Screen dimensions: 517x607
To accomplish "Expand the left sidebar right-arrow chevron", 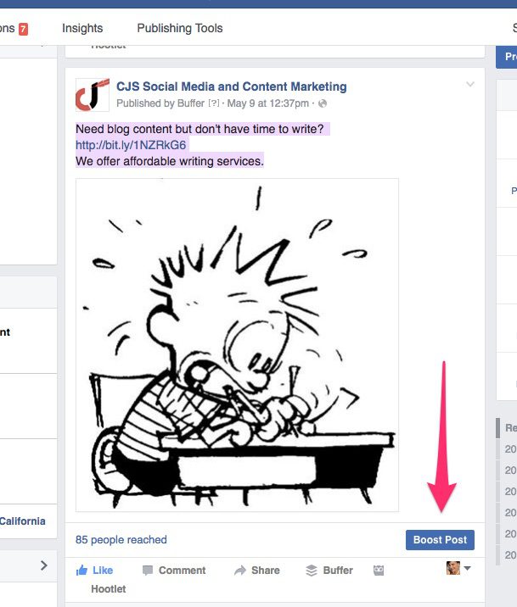I will 44,565.
